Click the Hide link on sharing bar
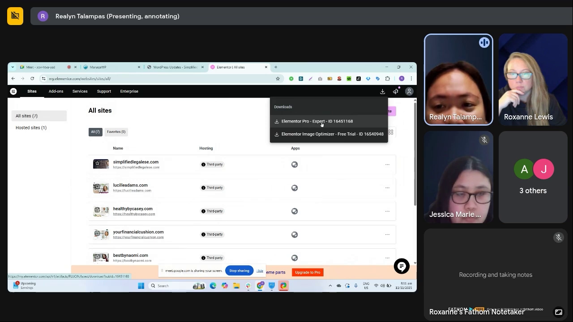Screen dimensions: 573x322 (x=260, y=271)
